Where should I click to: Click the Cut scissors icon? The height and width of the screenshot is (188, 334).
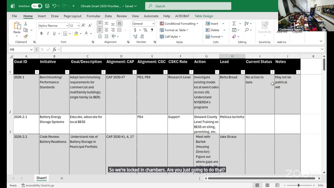pos(26,23)
